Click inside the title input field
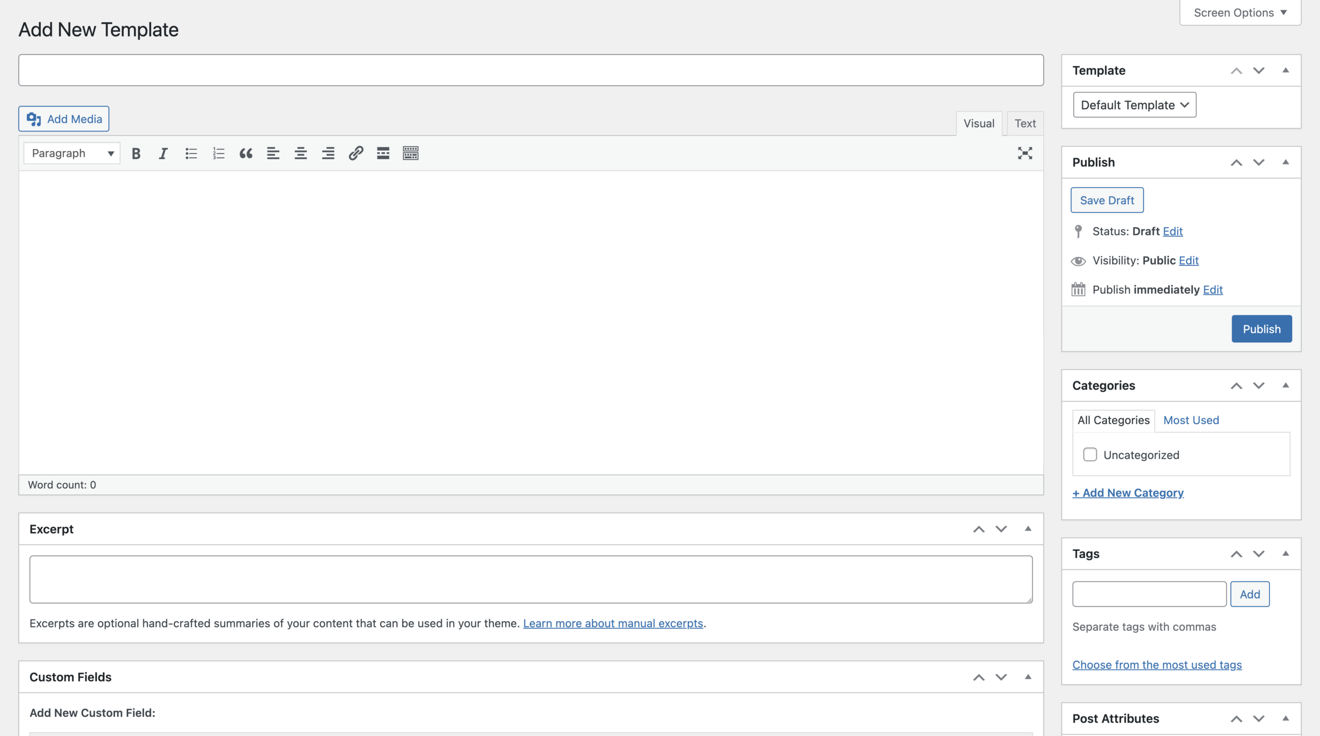1320x736 pixels. point(531,71)
